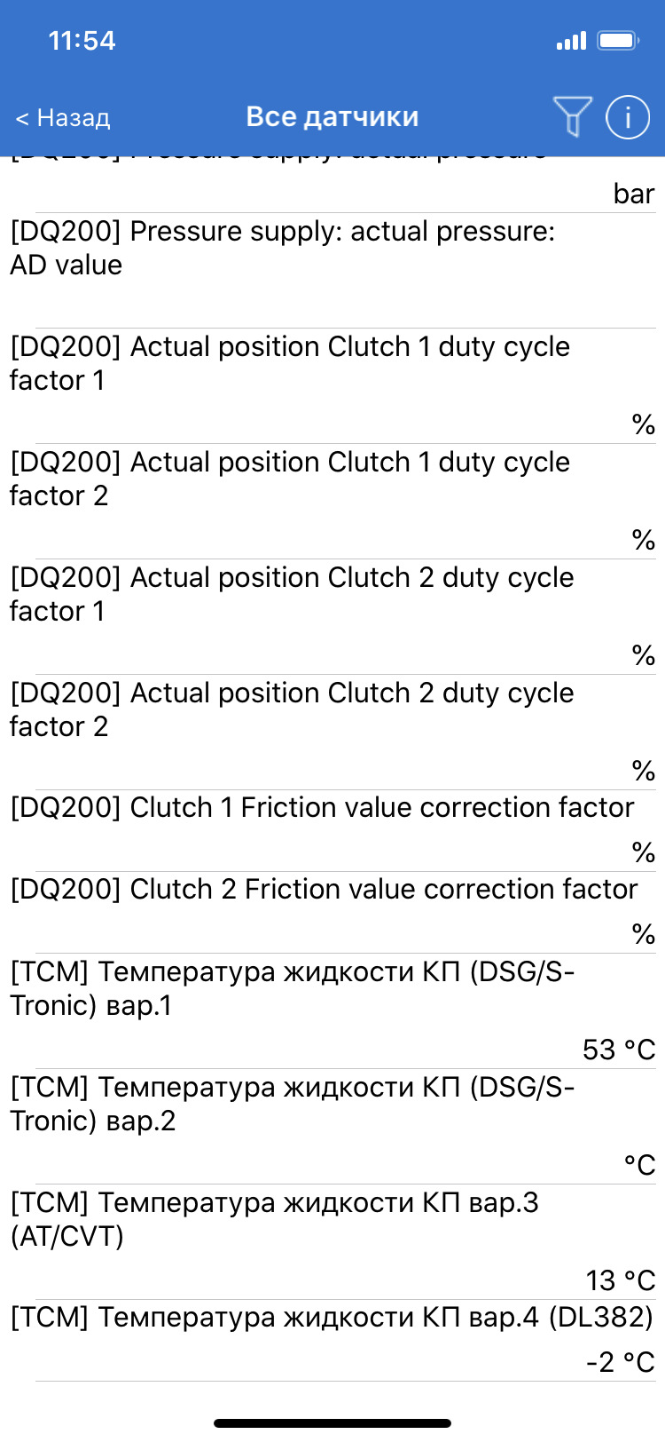Image resolution: width=665 pixels, height=1442 pixels.
Task: Select Pressure supply actual pressure AD value
Action: point(332,271)
